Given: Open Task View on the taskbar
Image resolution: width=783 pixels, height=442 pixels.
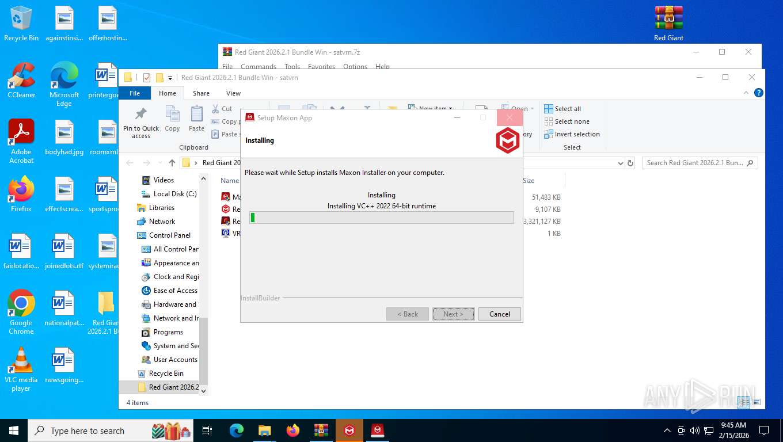Looking at the screenshot, I should [x=207, y=430].
